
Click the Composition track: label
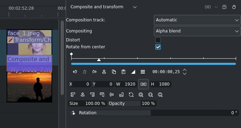tap(85, 20)
